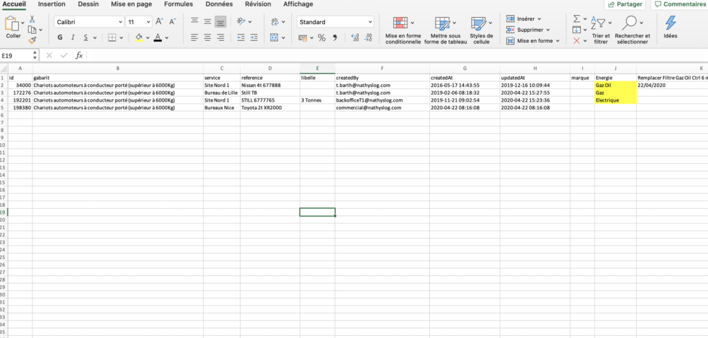
Task: Click the format painter brush icon
Action: click(x=32, y=40)
